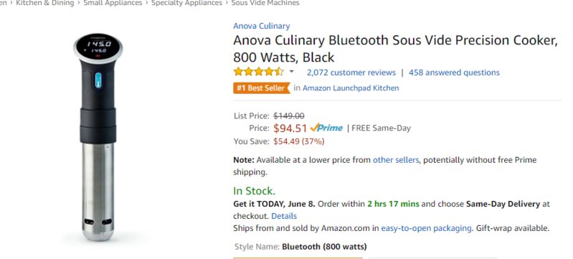Click the sous vide cooker product image
This screenshot has height=259, width=573.
(x=98, y=137)
